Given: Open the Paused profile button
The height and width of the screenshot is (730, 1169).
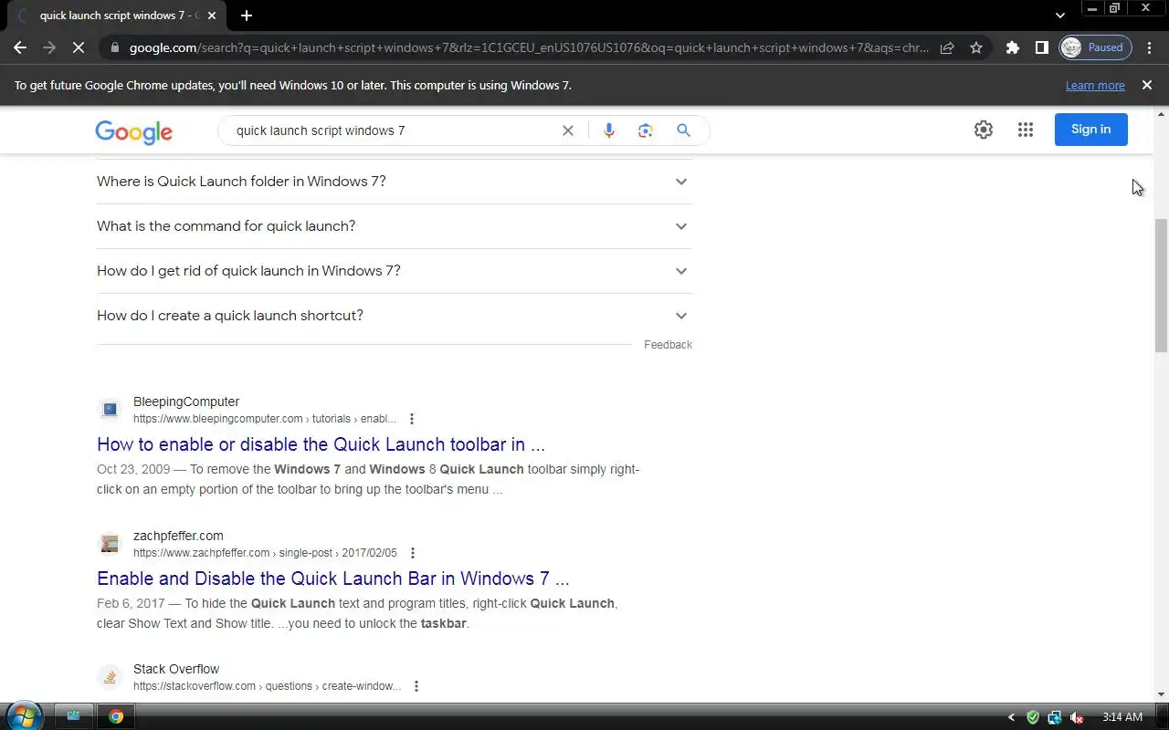Looking at the screenshot, I should pyautogui.click(x=1095, y=47).
